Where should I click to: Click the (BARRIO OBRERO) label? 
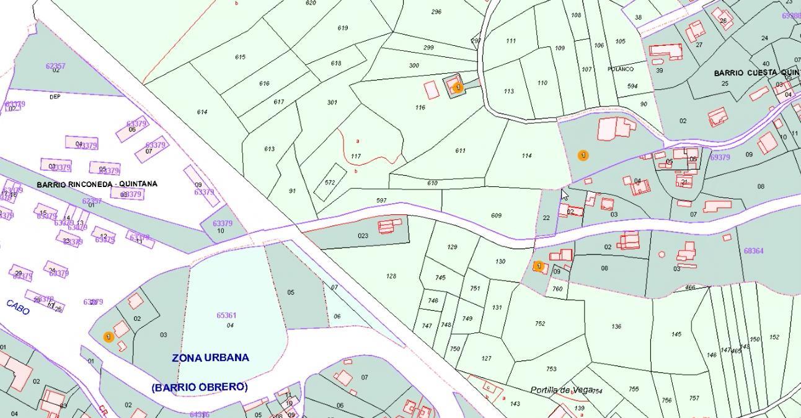tap(199, 387)
